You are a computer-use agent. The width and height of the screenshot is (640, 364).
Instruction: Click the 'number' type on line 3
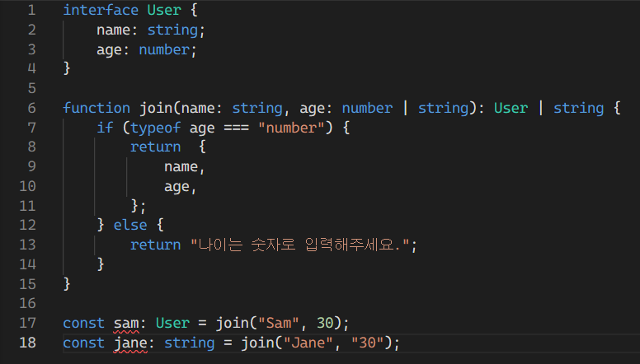(164, 49)
